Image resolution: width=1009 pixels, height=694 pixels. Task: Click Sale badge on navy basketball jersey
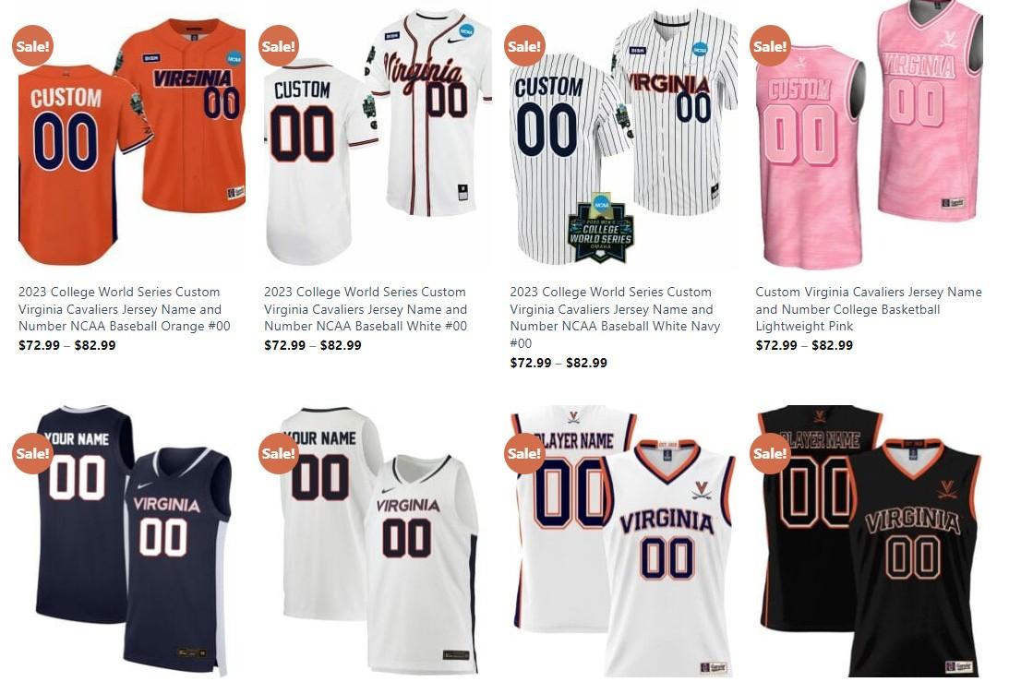[32, 453]
